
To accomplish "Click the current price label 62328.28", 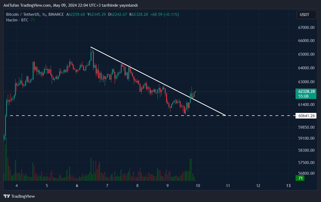I will tap(307, 92).
